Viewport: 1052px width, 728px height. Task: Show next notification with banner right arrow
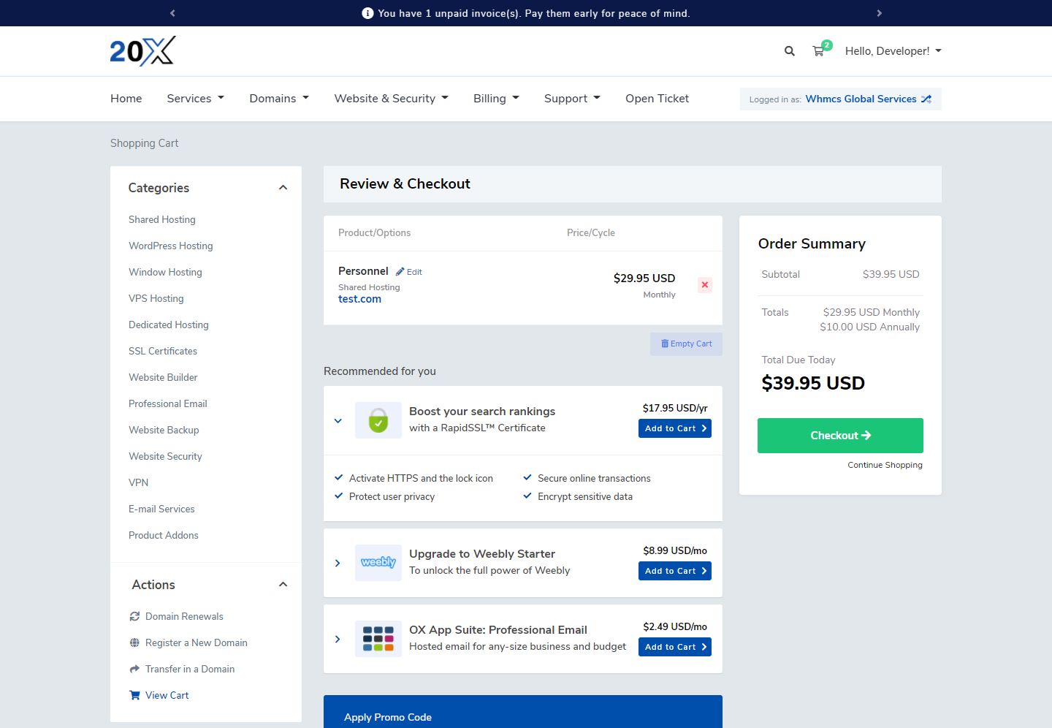pos(879,13)
